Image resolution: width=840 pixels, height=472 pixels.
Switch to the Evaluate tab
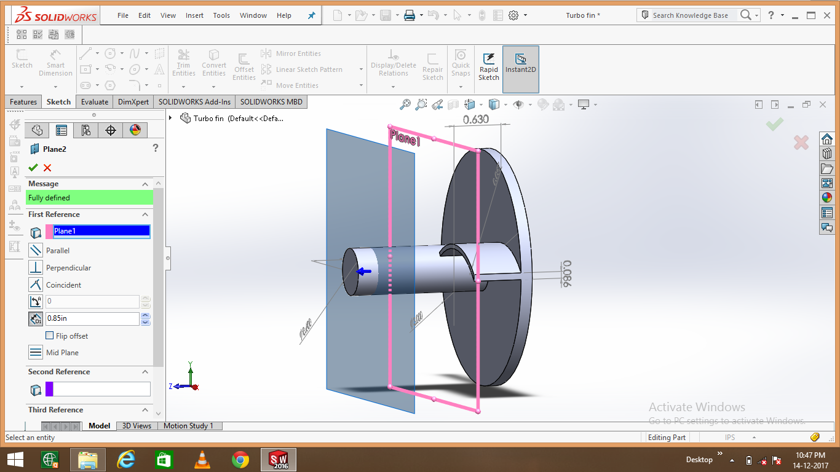94,102
